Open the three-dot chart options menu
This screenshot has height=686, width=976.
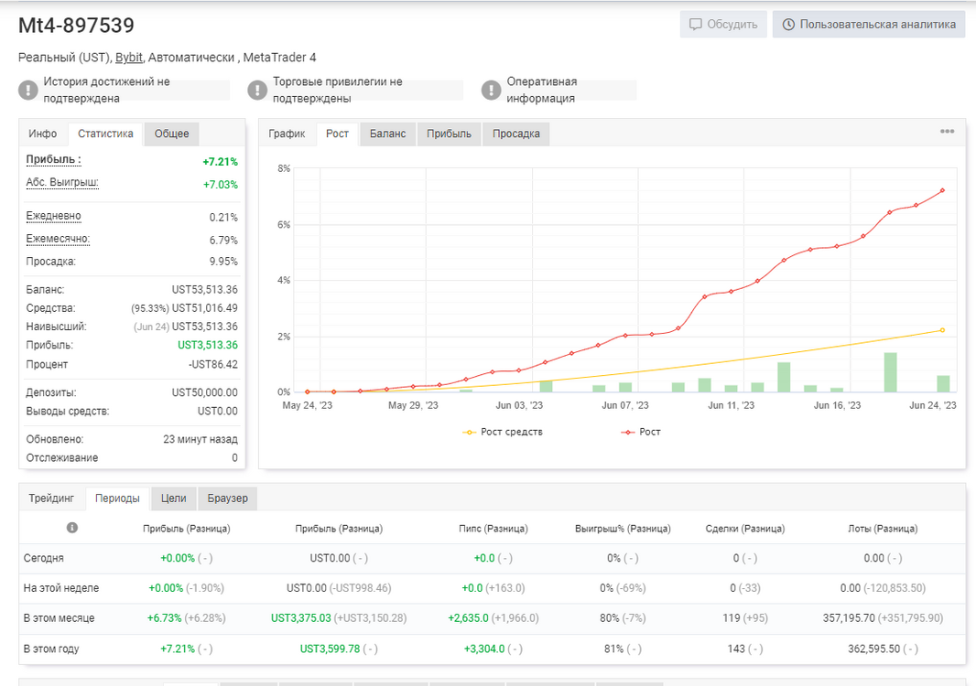(947, 131)
